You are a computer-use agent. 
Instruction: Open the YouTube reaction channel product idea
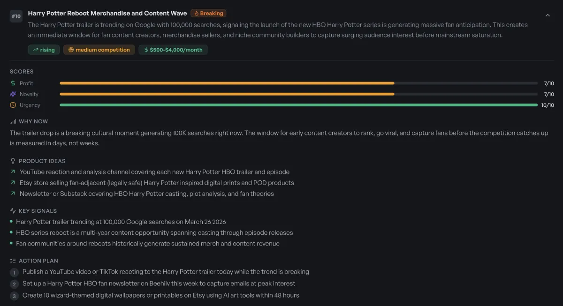pos(154,172)
